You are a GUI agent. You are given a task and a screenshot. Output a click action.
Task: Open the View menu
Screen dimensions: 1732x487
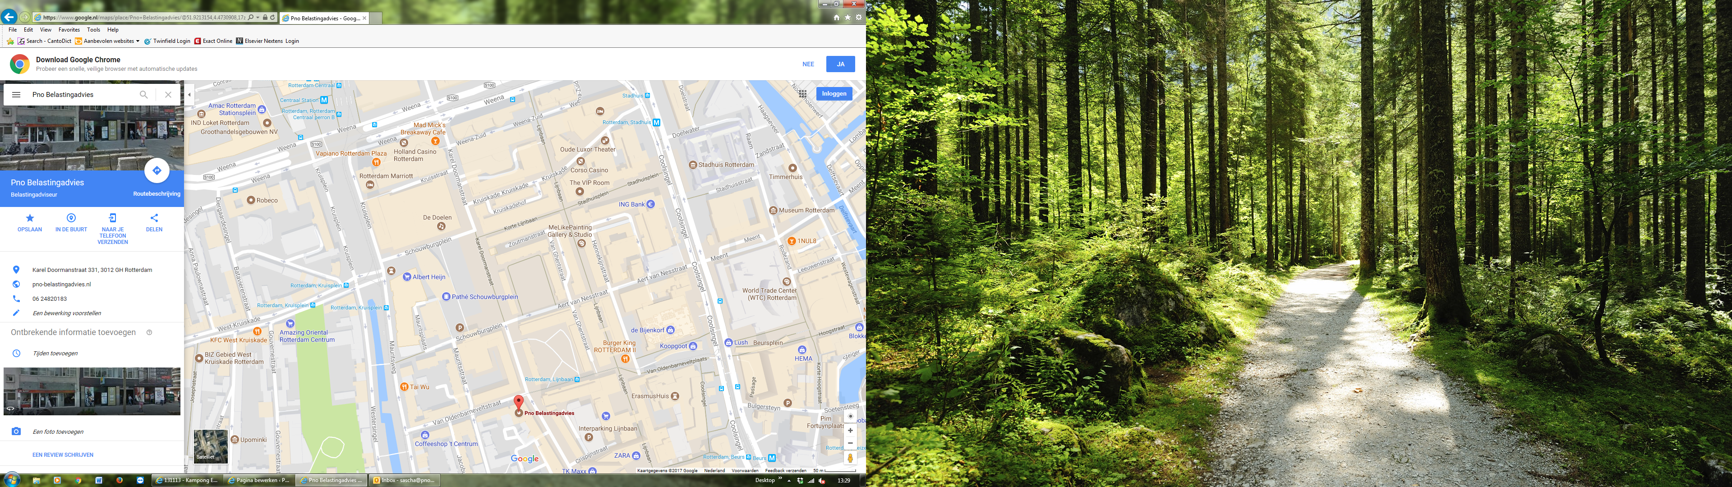tap(46, 30)
